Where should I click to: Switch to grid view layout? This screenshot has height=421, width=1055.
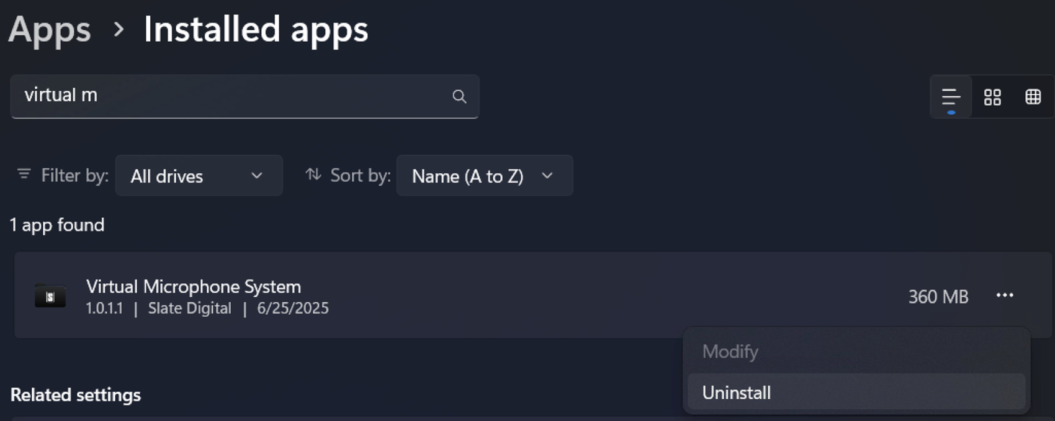(992, 97)
